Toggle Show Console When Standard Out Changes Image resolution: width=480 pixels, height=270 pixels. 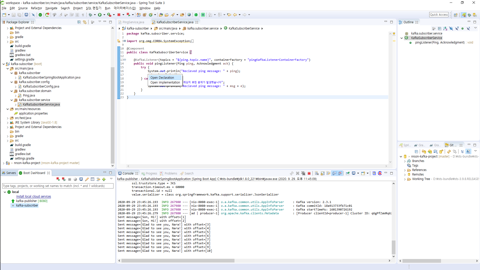coord(334,173)
